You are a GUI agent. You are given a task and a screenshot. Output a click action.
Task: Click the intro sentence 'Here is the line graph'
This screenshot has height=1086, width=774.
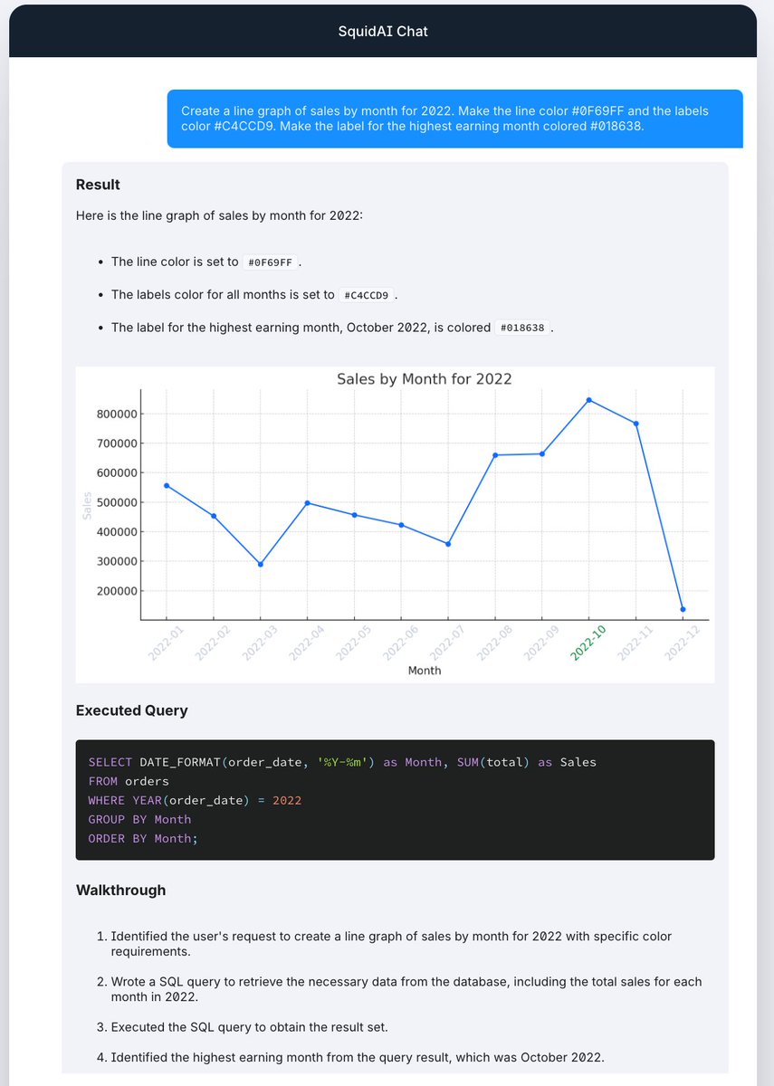(x=219, y=216)
